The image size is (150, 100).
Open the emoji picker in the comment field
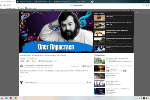click(x=90, y=82)
